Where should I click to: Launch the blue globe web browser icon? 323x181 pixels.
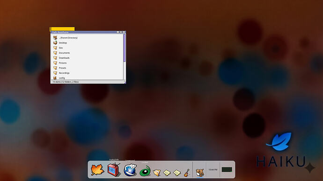[130, 170]
